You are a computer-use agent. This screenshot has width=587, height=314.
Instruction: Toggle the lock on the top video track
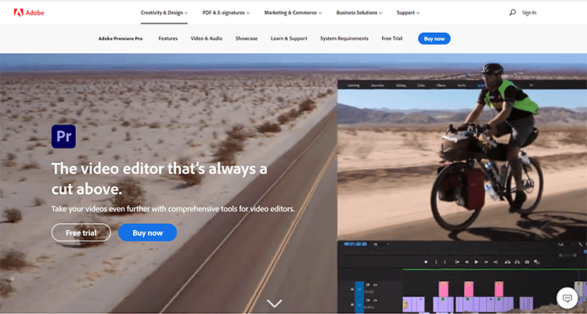pos(352,287)
